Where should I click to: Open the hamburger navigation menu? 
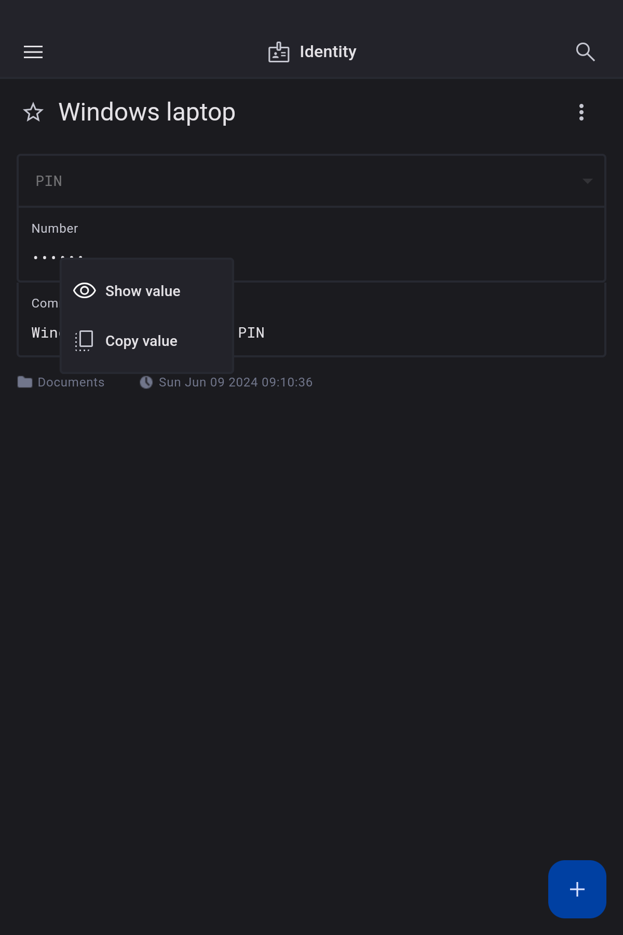[x=33, y=52]
